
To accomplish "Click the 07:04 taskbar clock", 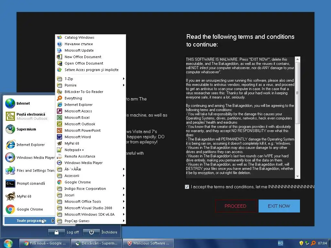I will click(322, 243).
